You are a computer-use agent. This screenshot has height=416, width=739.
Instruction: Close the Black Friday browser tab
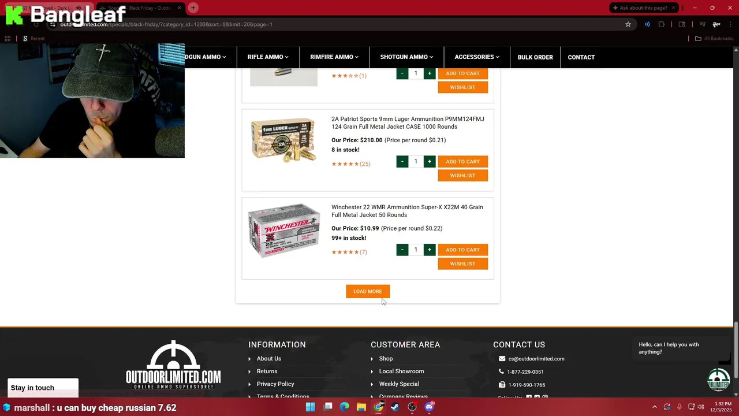coord(180,8)
